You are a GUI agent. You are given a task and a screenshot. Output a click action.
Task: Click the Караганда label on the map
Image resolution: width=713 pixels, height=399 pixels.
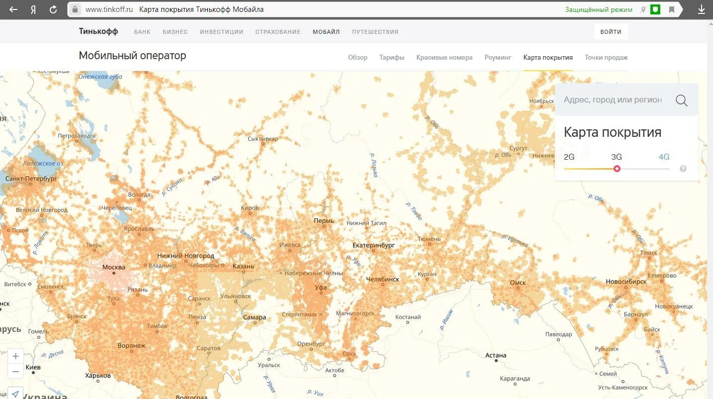click(515, 379)
